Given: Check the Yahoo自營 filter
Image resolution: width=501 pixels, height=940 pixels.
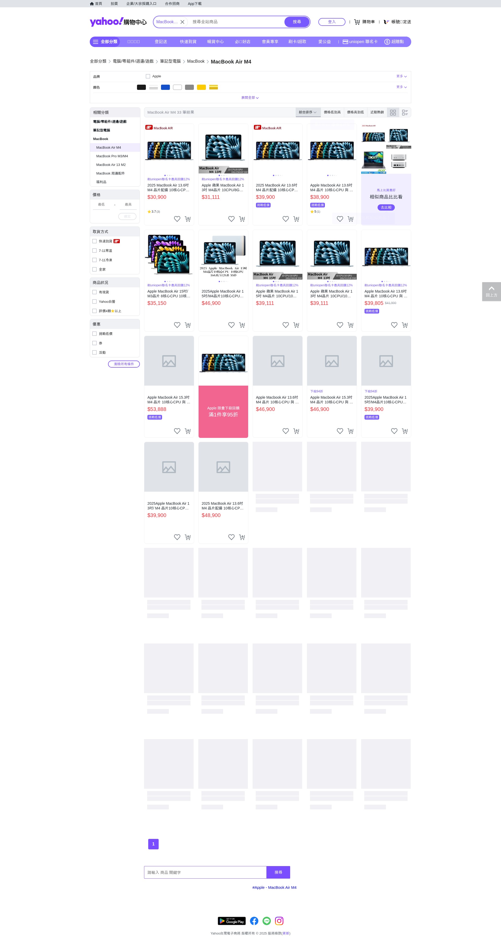Looking at the screenshot, I should click(94, 301).
